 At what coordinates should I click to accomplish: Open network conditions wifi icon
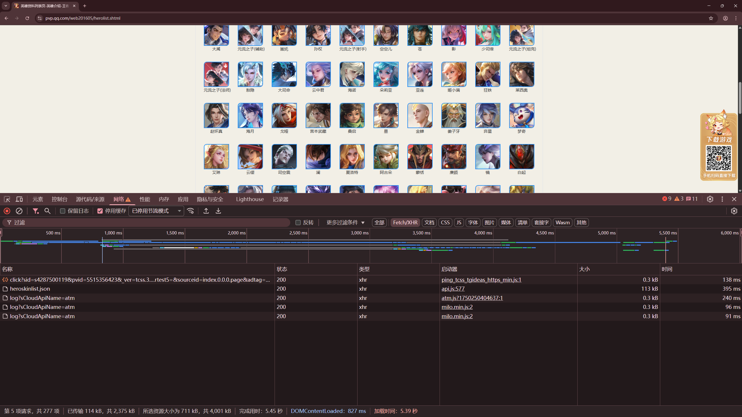click(x=191, y=211)
